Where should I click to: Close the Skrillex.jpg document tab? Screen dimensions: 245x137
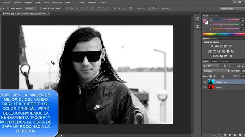tap(49, 14)
